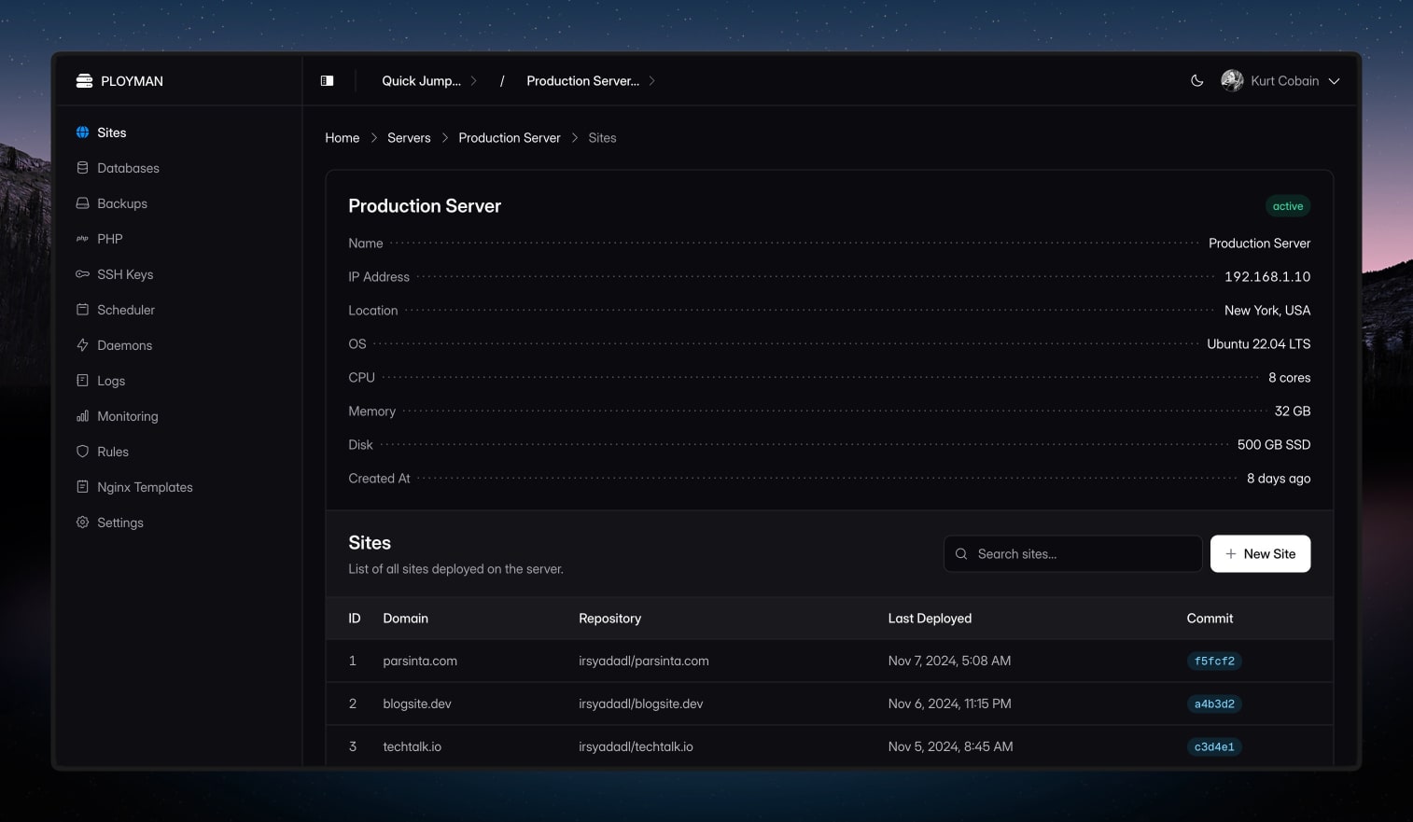This screenshot has height=822, width=1413.
Task: Toggle dark mode with moon icon
Action: click(x=1197, y=81)
